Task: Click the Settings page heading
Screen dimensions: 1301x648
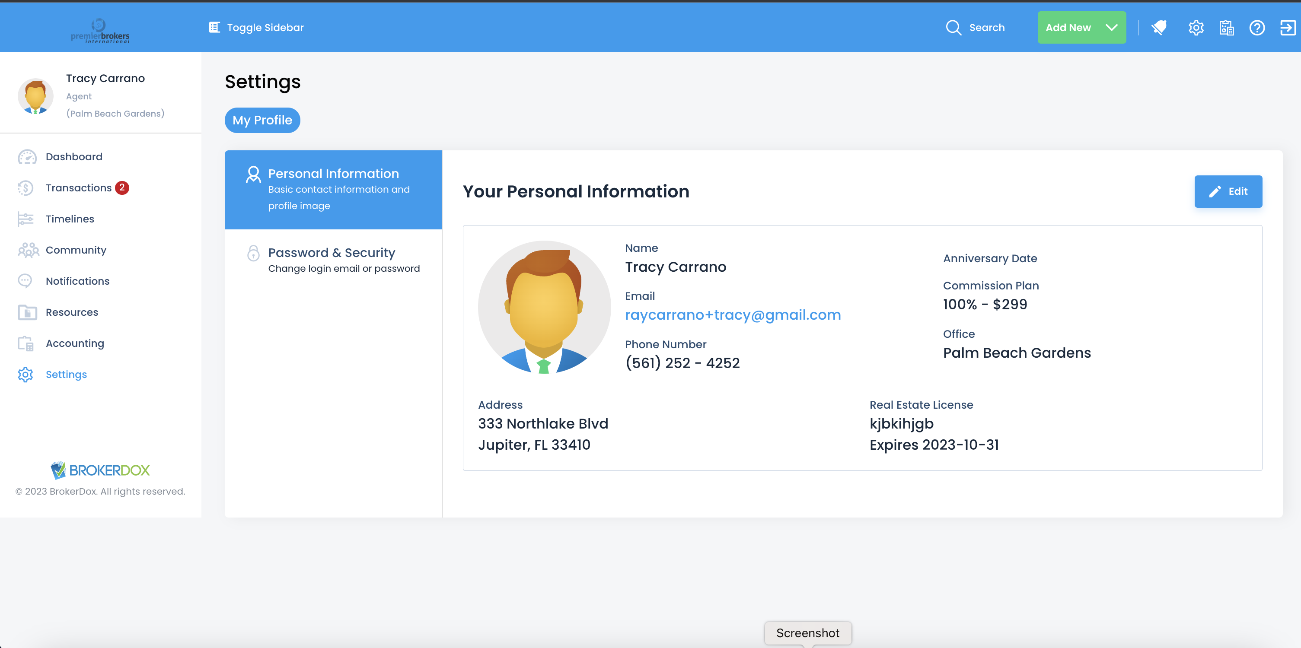Action: [x=263, y=82]
